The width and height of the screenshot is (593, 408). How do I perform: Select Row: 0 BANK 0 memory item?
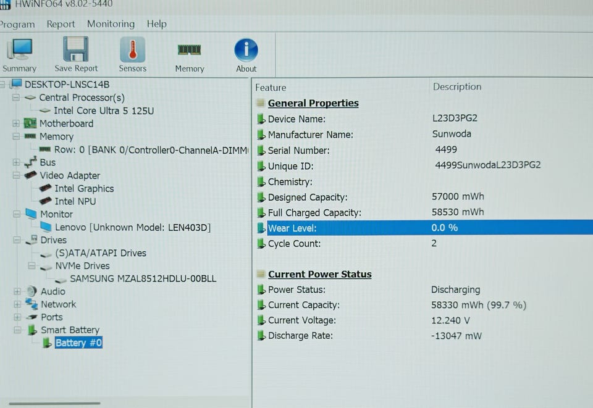[151, 149]
